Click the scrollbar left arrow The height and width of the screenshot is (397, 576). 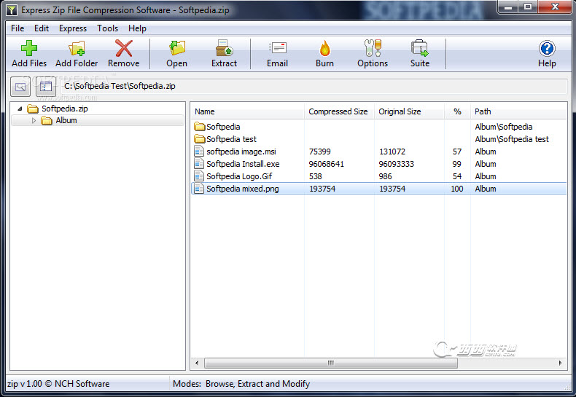pyautogui.click(x=197, y=363)
